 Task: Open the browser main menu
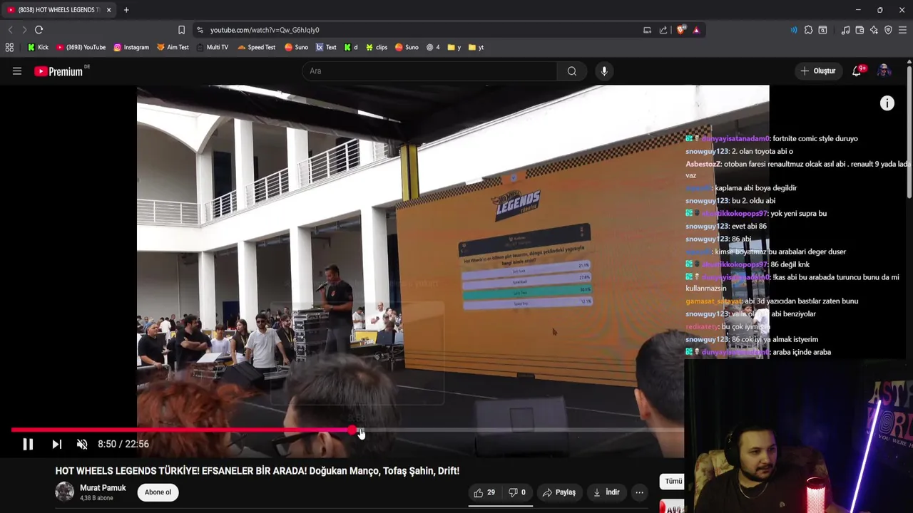[x=902, y=30]
